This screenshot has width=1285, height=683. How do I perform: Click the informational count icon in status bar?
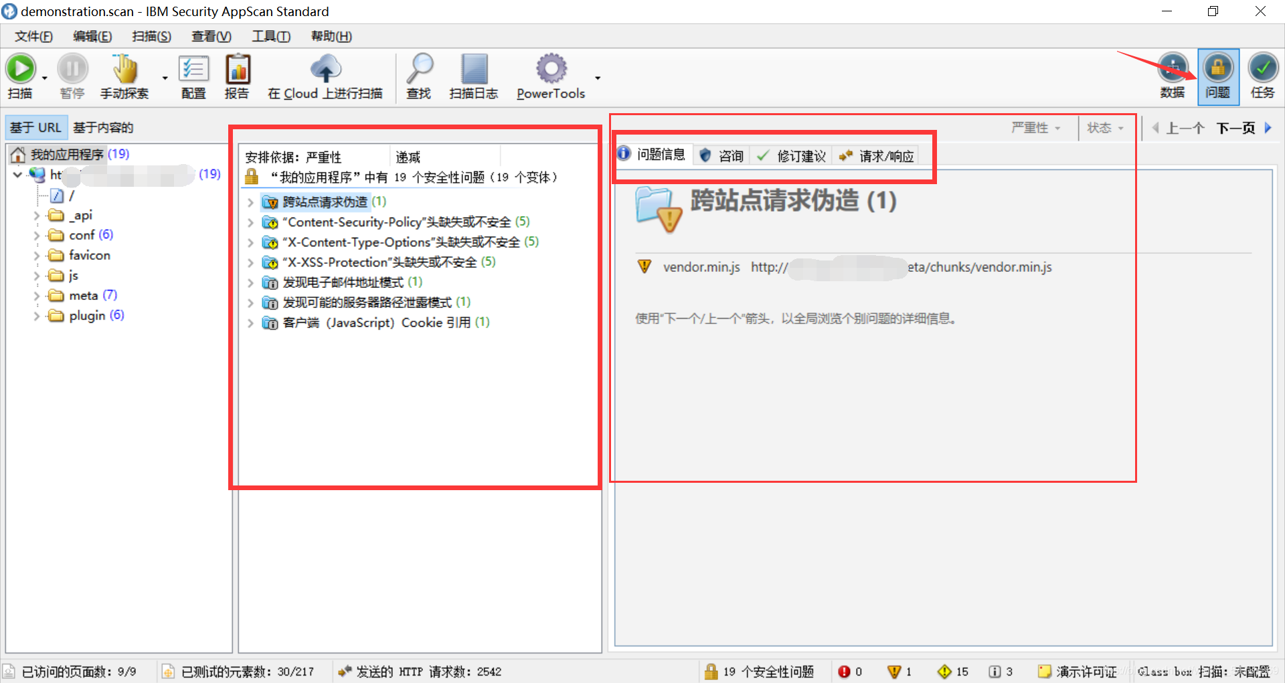(995, 672)
